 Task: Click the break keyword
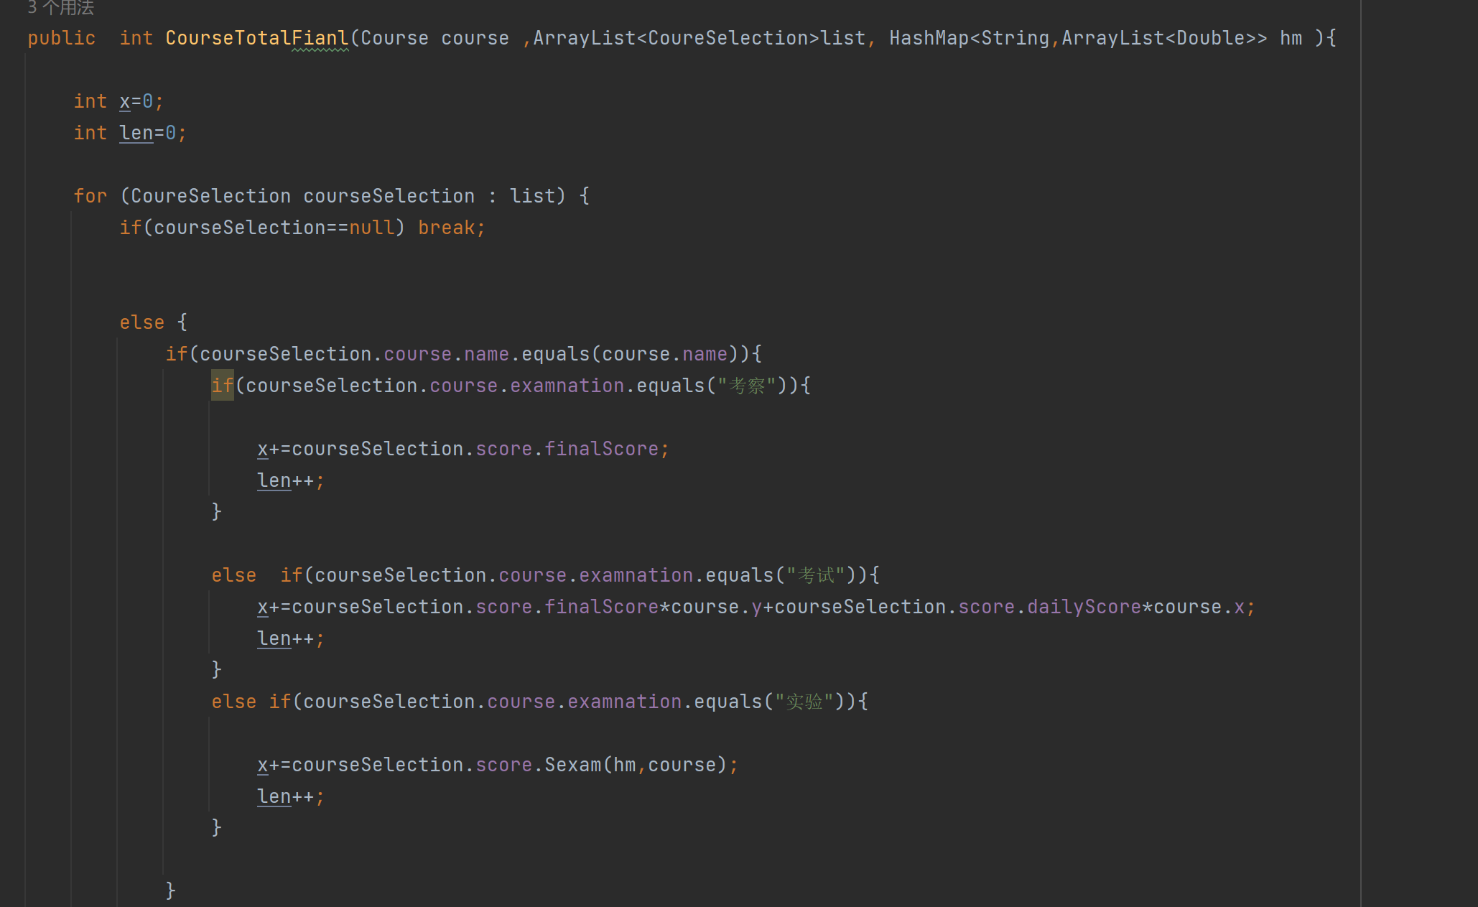coord(446,228)
